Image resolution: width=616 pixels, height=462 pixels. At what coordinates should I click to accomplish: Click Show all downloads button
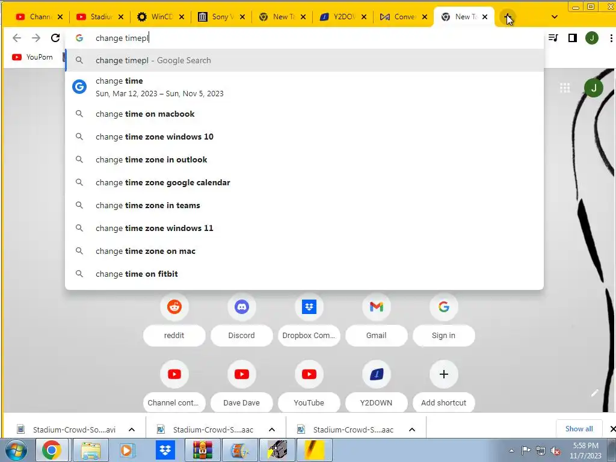click(579, 428)
